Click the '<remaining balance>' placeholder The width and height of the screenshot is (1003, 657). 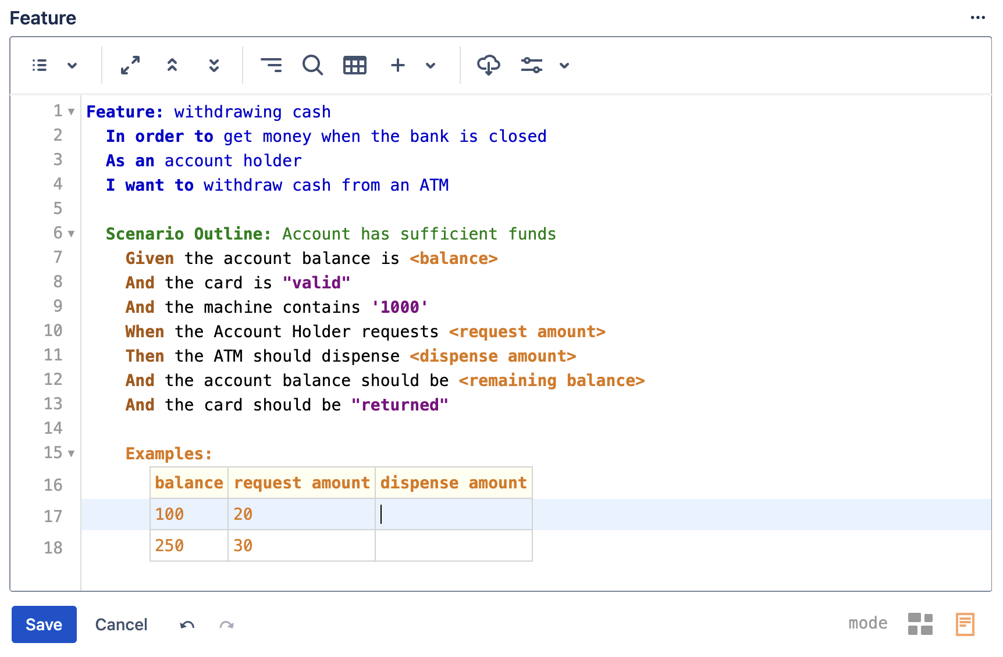point(552,380)
